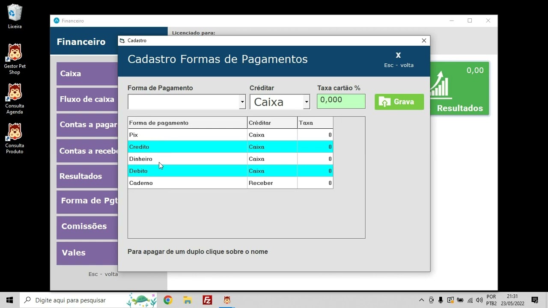Click the Taxa cartão % field
548x308 pixels.
click(x=341, y=101)
